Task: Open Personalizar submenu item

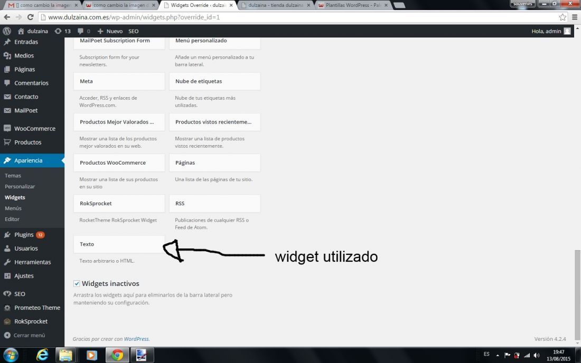Action: coord(20,186)
